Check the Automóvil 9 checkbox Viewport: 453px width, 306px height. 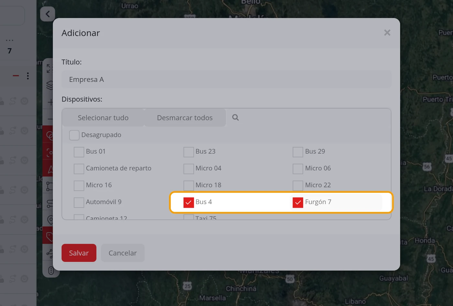coord(79,202)
